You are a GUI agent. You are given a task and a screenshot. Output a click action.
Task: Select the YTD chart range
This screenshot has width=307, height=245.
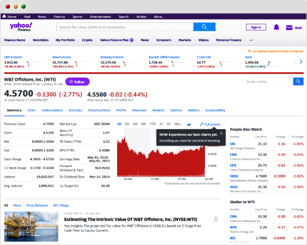(152, 124)
